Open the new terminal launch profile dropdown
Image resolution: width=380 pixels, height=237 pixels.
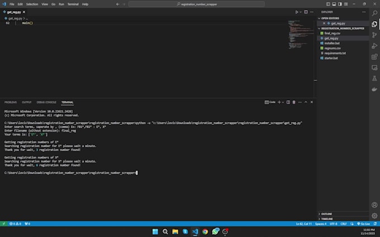[283, 102]
